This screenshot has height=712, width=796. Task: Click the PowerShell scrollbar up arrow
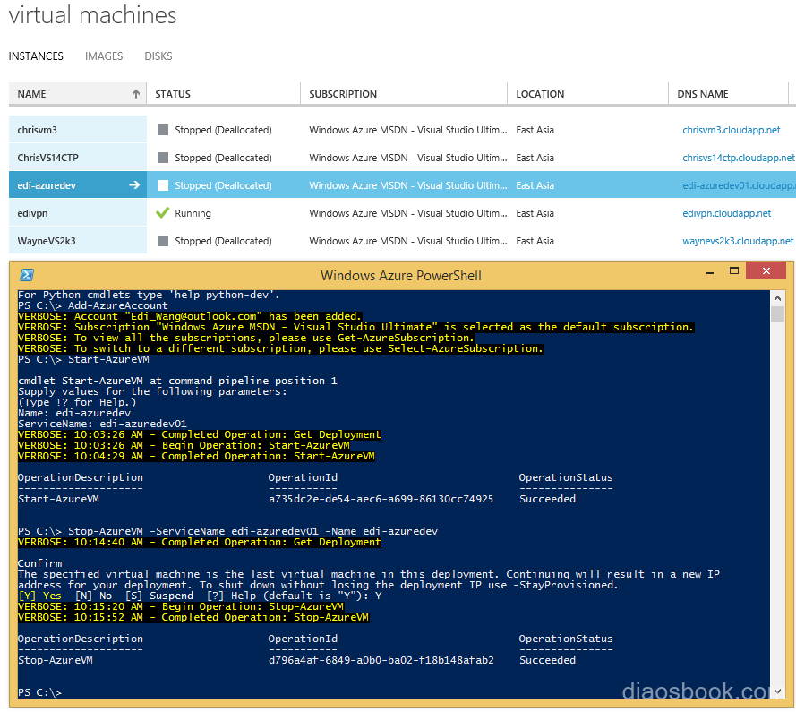[x=777, y=297]
